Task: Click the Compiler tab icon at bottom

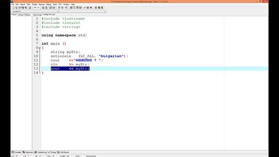Action: 13,152
